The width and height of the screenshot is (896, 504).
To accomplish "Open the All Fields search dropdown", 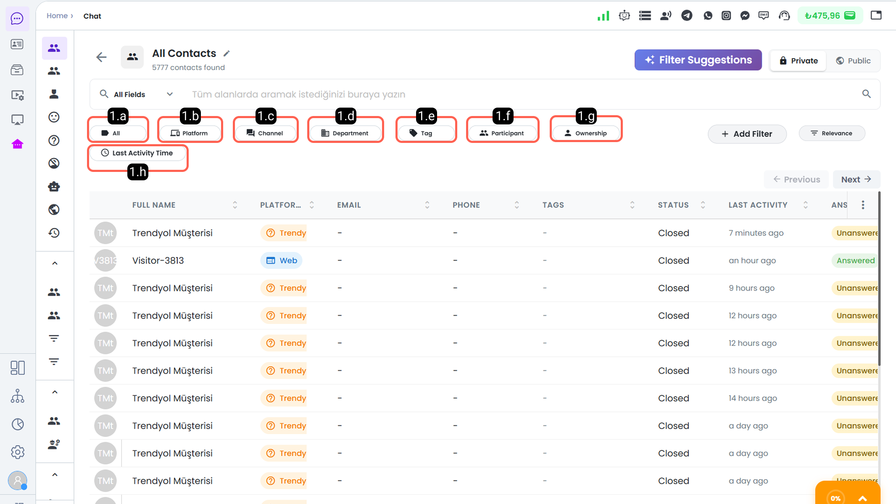I will pos(137,95).
